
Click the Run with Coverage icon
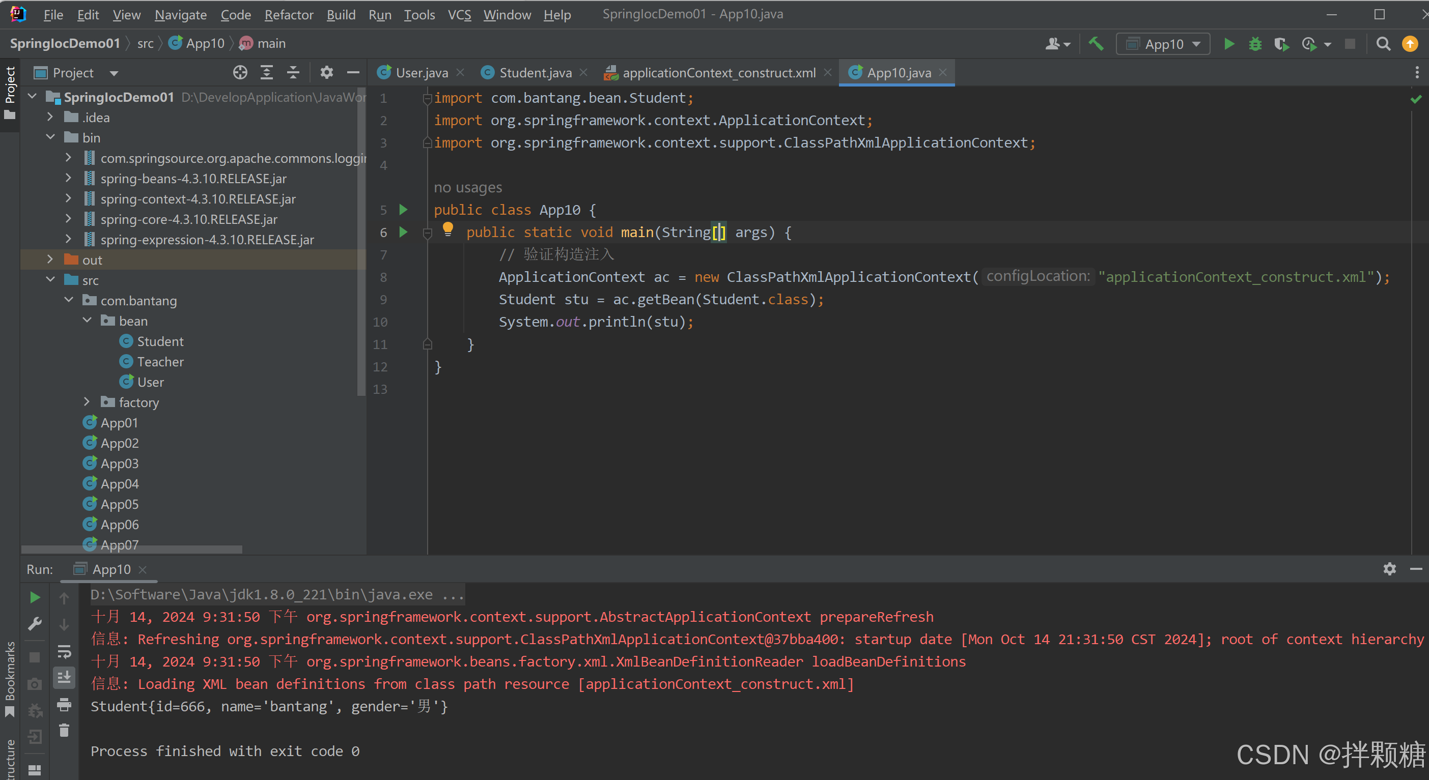click(1281, 44)
